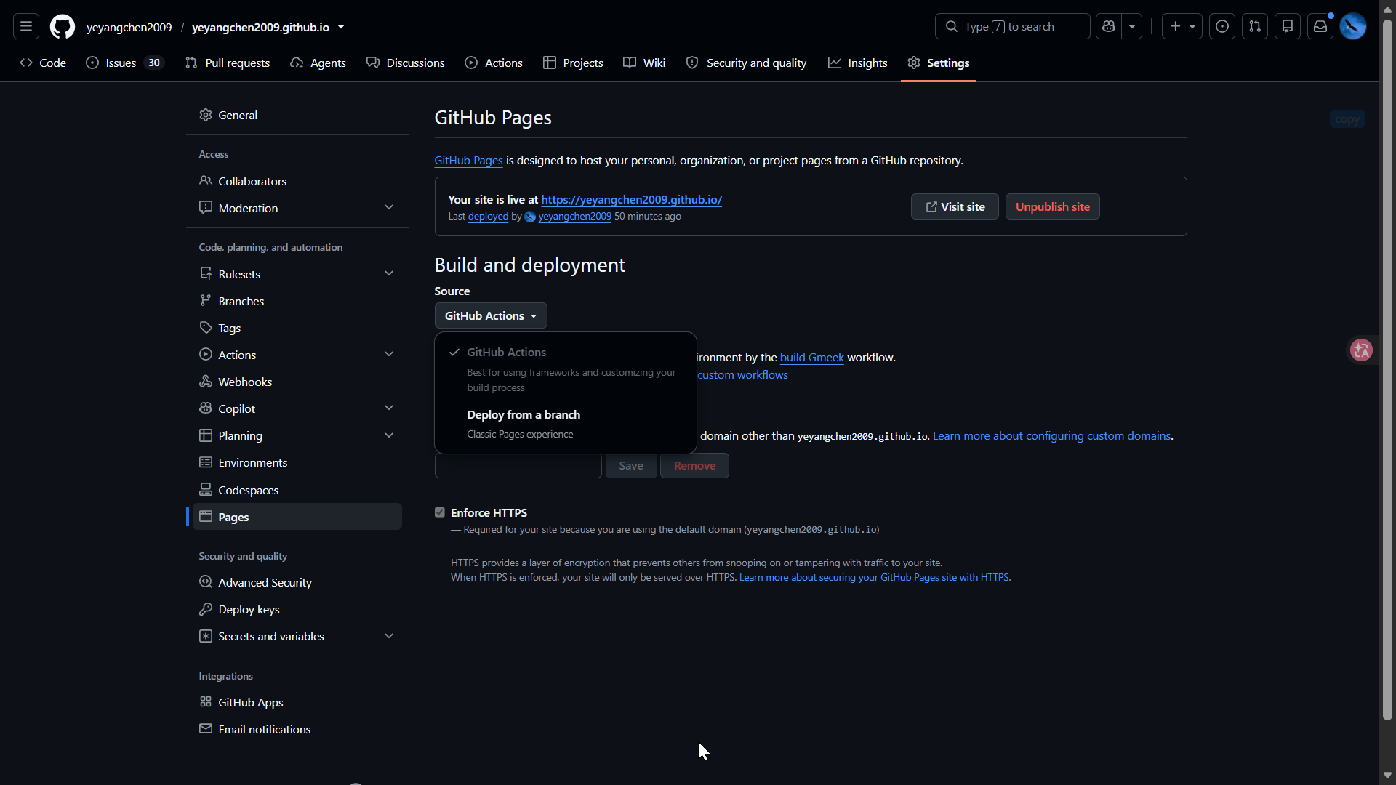Focus the Type to search field
The height and width of the screenshot is (785, 1396).
tap(1012, 27)
